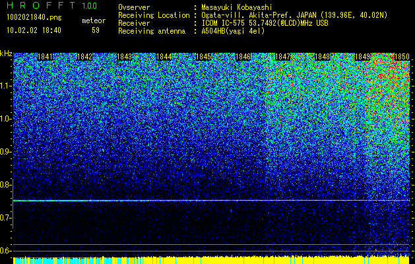Click the 0.7 frequency axis label
Viewport: 415px width, 264px height.
coord(5,218)
